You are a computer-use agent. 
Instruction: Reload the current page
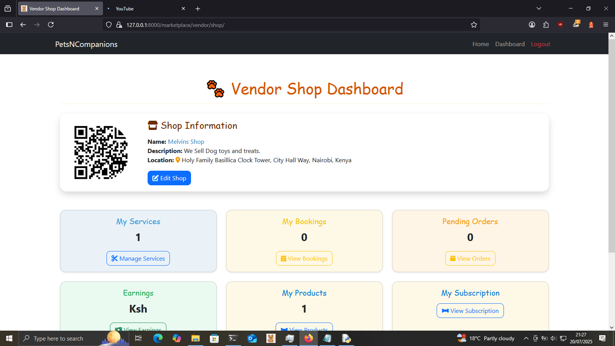pos(51,25)
